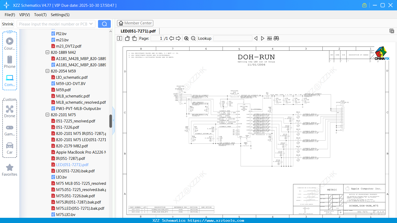The image size is (397, 223).
Task: Open the model number search dropdown arrow
Action: click(91, 24)
